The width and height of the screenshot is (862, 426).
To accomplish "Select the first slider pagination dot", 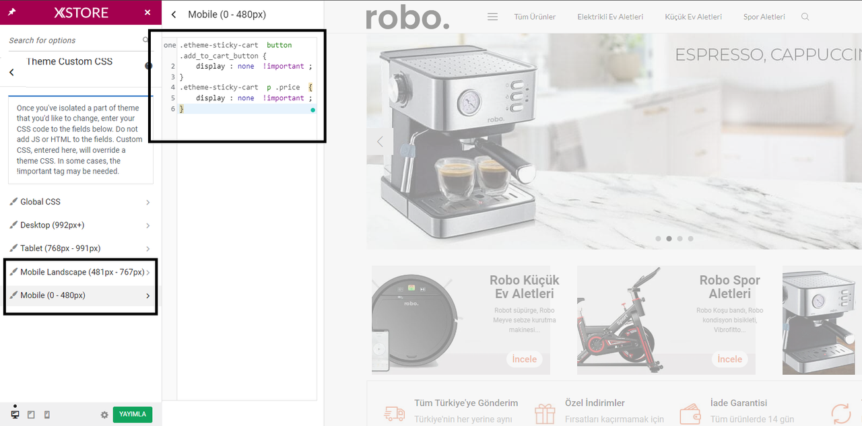I will (x=658, y=238).
